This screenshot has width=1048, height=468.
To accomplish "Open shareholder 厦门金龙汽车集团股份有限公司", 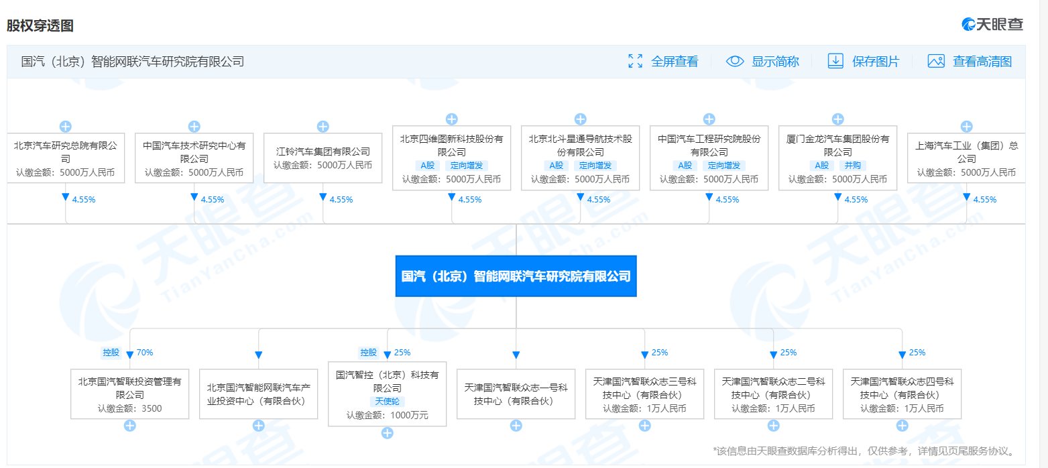I will [838, 158].
